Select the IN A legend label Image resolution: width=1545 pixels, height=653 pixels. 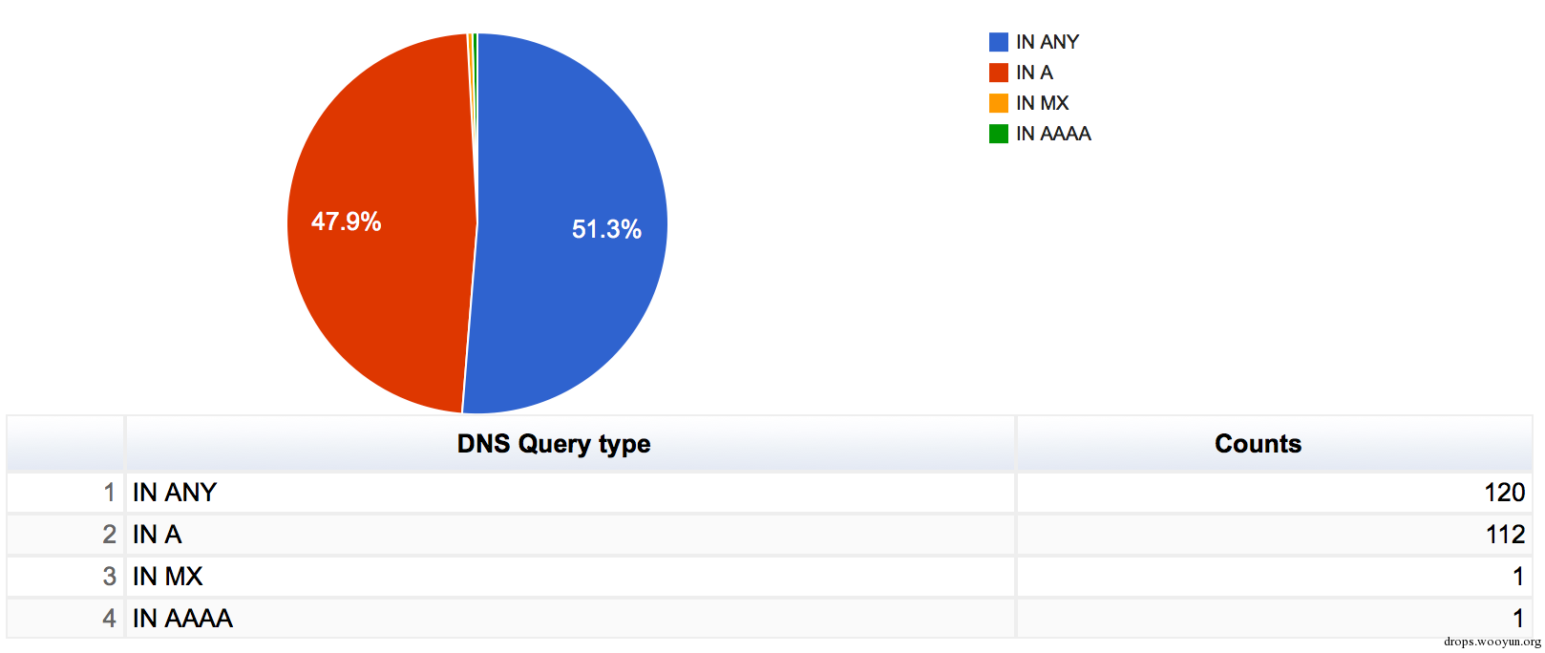coord(1034,73)
